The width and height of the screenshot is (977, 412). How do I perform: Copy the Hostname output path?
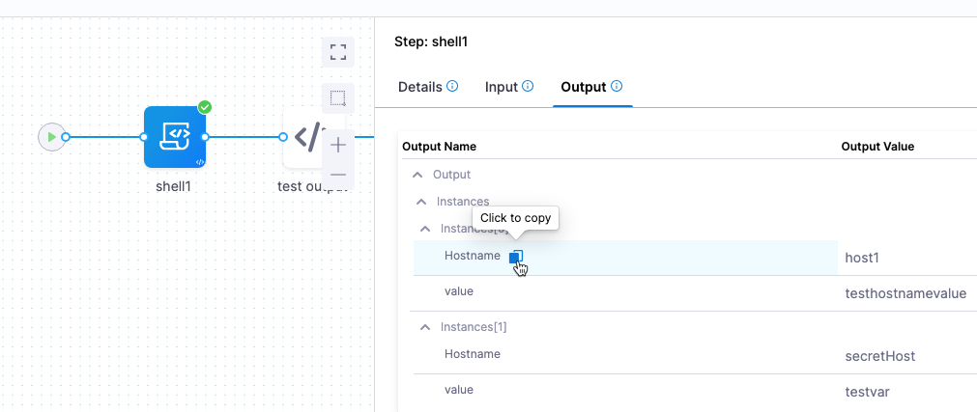pyautogui.click(x=516, y=257)
